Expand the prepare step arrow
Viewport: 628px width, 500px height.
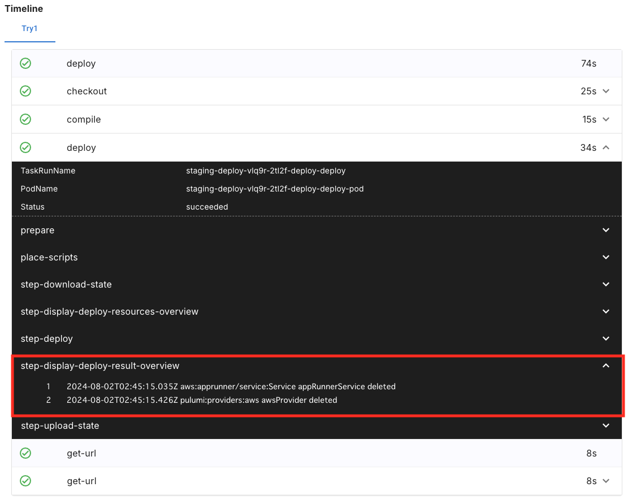coord(606,231)
